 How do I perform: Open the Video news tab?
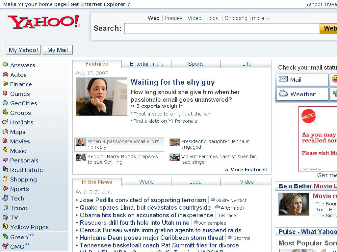[x=246, y=182]
